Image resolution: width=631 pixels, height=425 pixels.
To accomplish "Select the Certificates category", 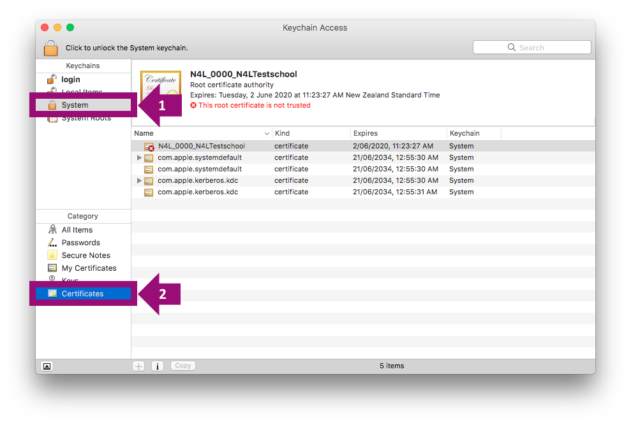I will pyautogui.click(x=82, y=294).
